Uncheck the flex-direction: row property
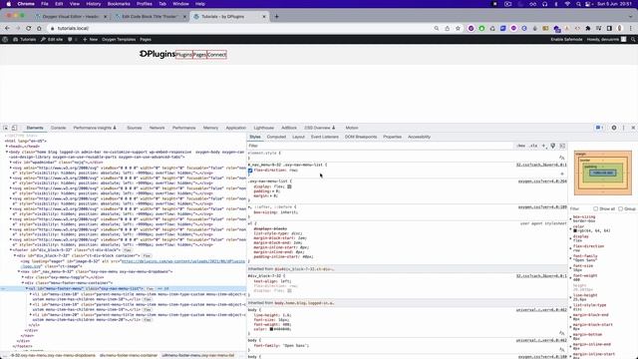Viewport: 638px width, 359px height. (250, 171)
